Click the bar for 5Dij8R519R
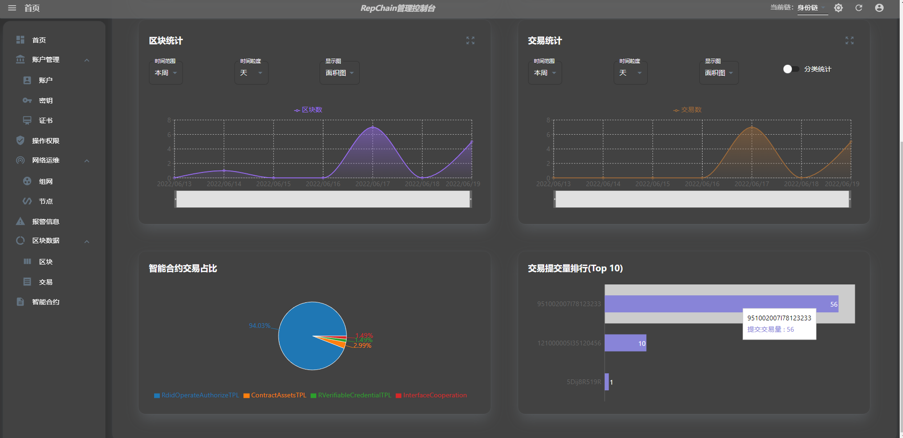 pyautogui.click(x=607, y=382)
